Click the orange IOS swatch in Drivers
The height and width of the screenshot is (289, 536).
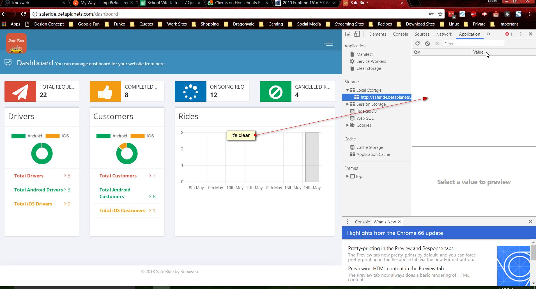52,136
